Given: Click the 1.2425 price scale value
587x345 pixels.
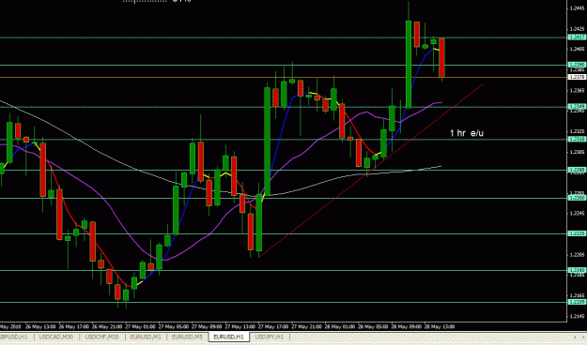Looking at the screenshot, I should pyautogui.click(x=577, y=29).
